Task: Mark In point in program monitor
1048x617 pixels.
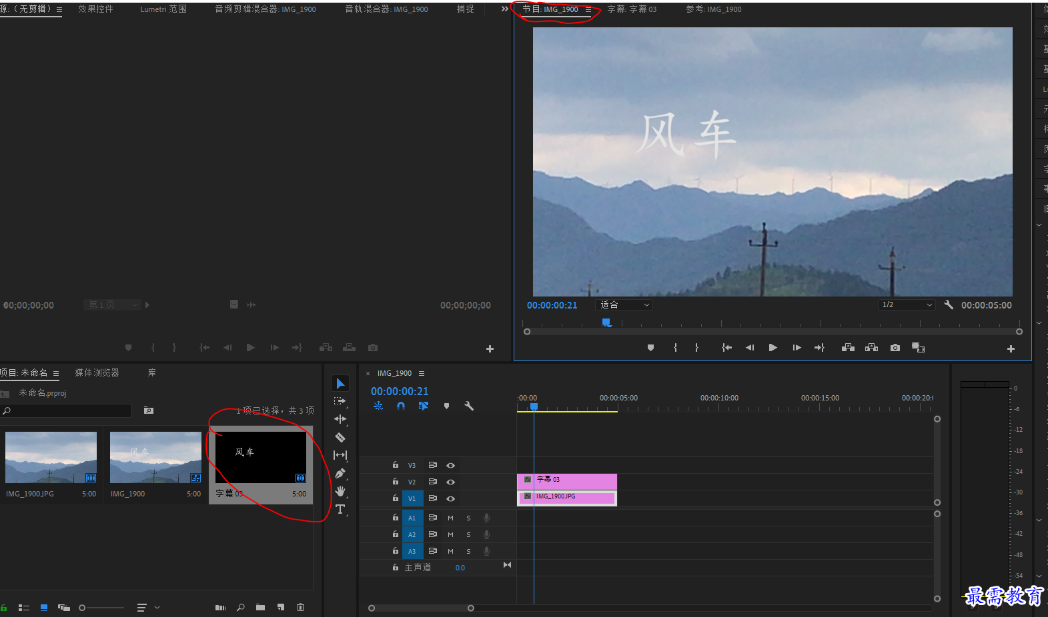Action: point(675,348)
